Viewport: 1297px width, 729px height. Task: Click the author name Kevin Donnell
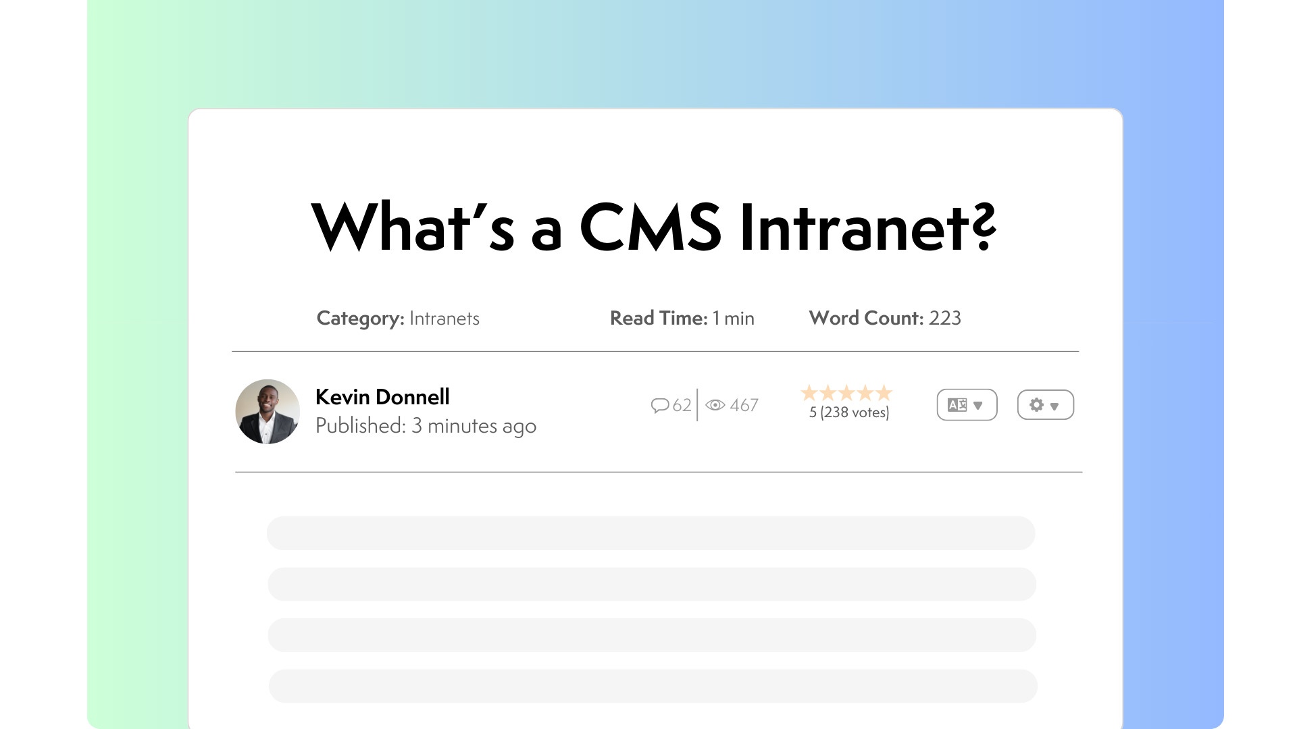click(x=382, y=397)
